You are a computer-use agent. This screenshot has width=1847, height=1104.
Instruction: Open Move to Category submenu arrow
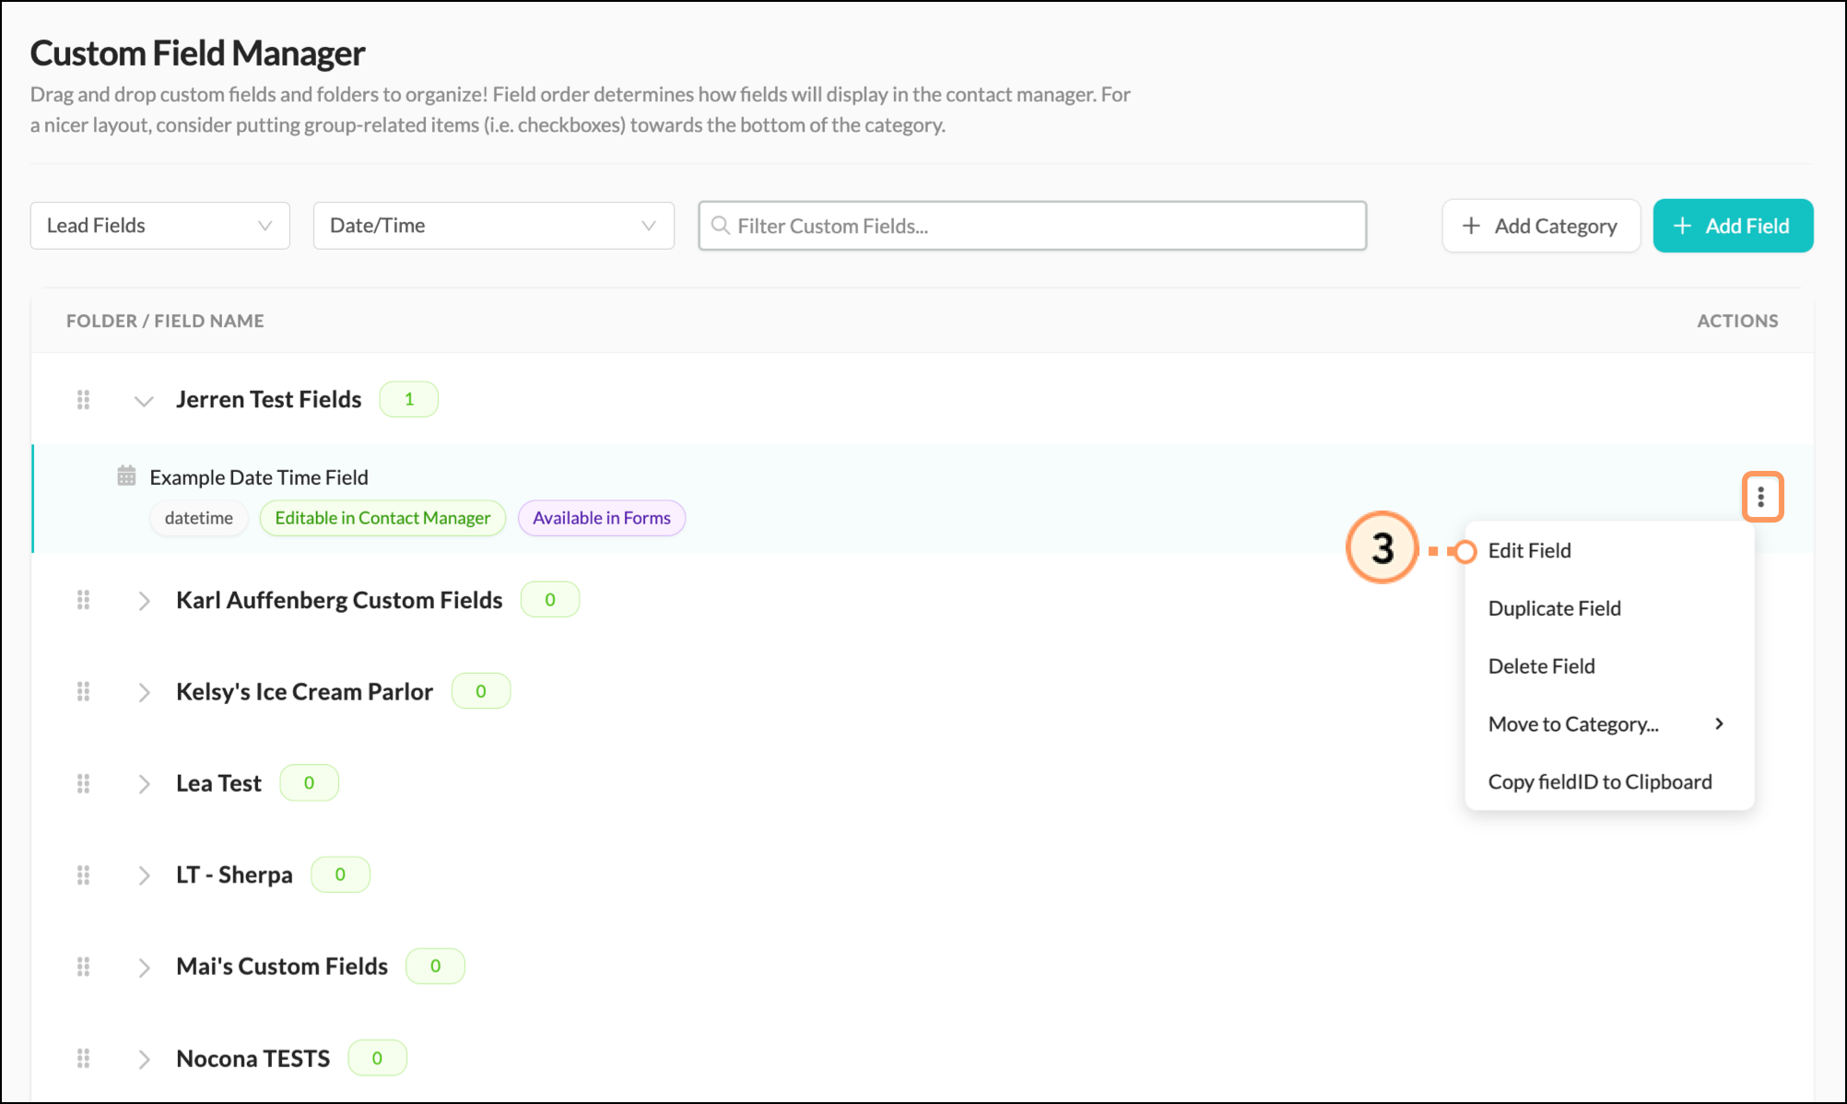[x=1719, y=723]
